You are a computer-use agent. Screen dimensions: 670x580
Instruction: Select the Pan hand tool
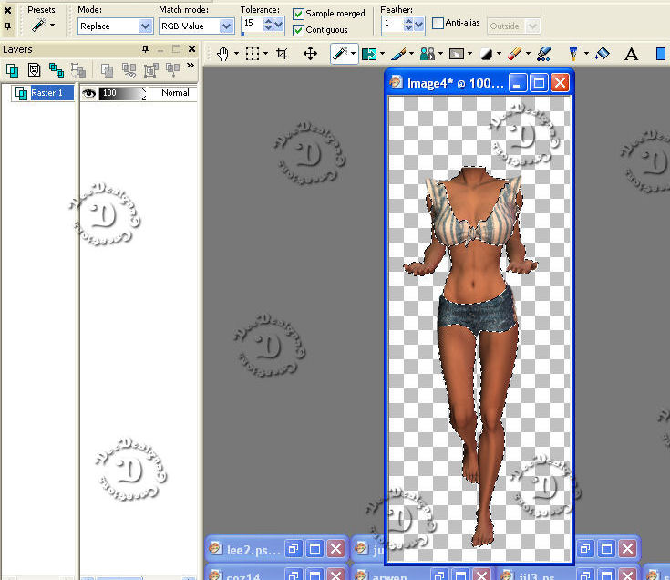click(223, 54)
